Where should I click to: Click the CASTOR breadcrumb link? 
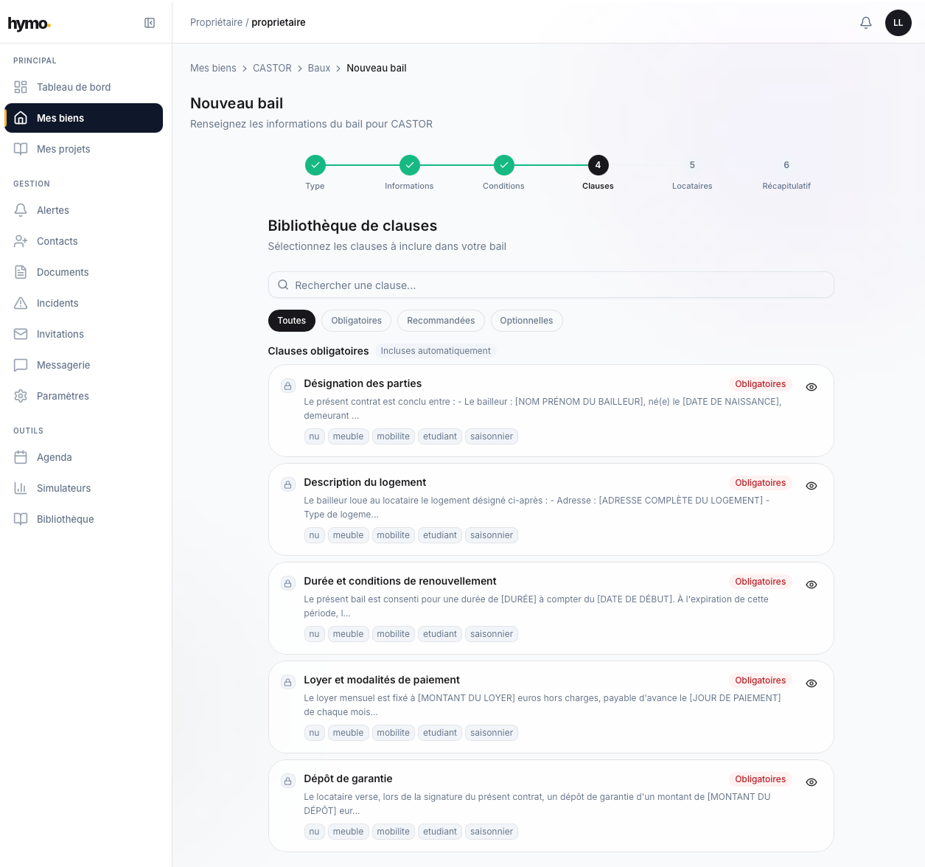click(272, 68)
